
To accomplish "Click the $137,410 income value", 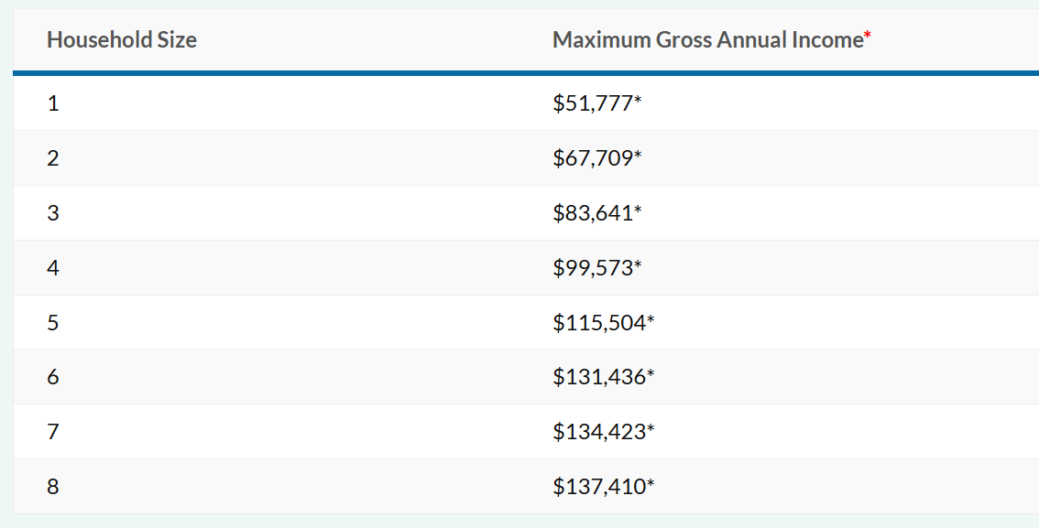I will click(x=599, y=487).
